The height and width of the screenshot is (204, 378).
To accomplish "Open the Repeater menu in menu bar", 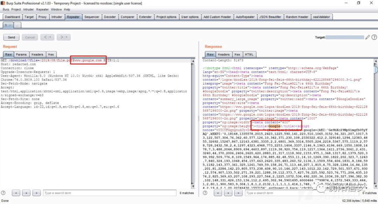I will click(42, 9).
